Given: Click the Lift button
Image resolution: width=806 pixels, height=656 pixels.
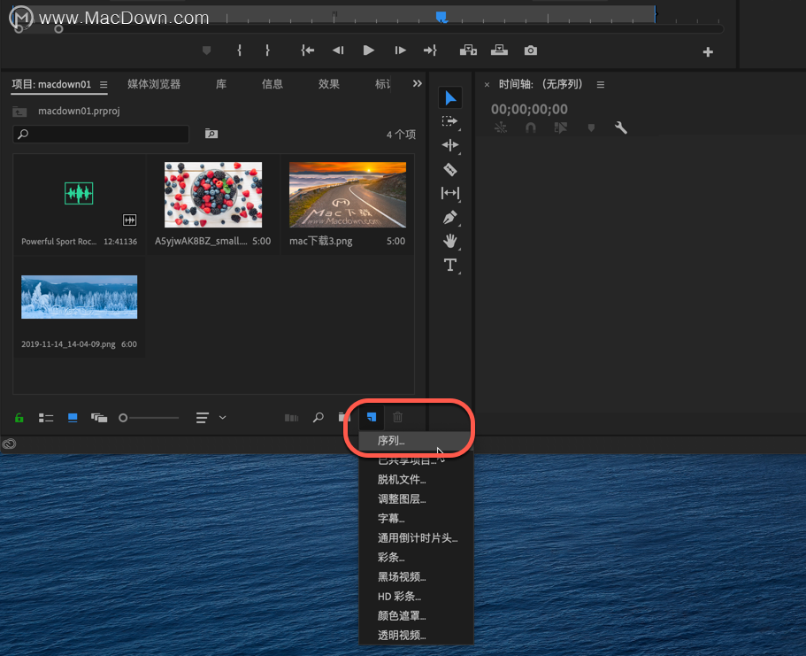Looking at the screenshot, I should [x=468, y=50].
